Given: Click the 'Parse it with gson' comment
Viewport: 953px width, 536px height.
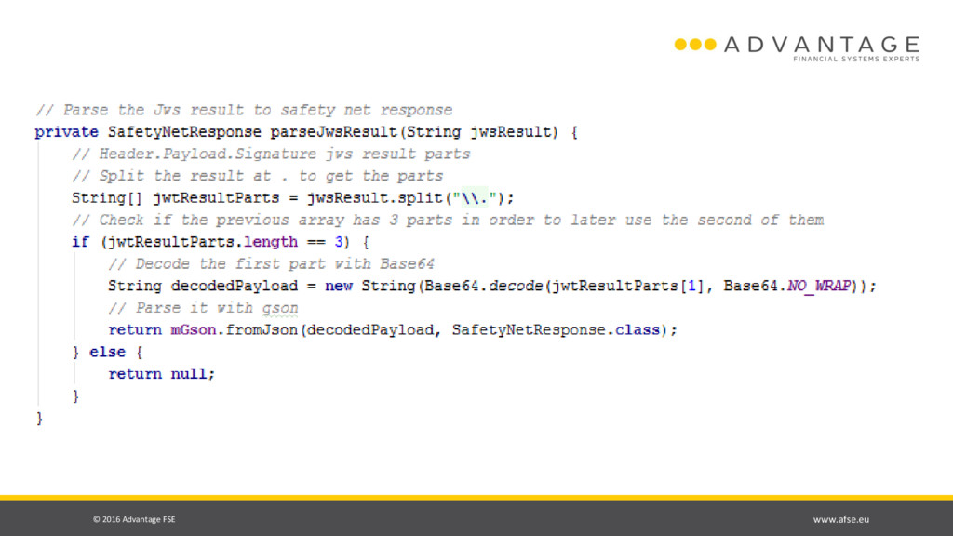Looking at the screenshot, I should click(203, 308).
